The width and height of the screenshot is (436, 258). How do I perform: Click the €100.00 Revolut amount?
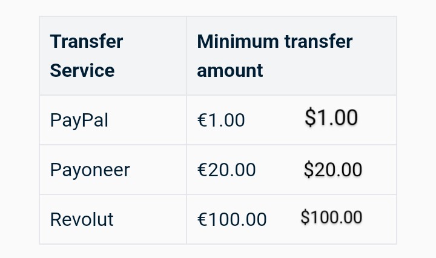232,219
